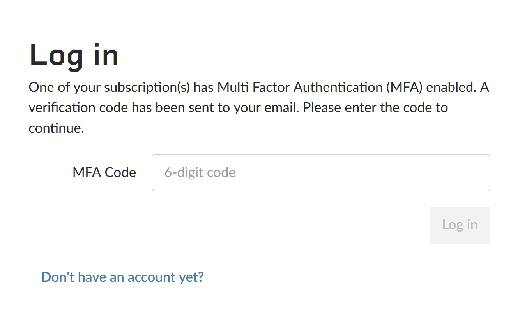Image resolution: width=511 pixels, height=321 pixels.
Task: Activate the field beside the MFA Code label
Action: (x=320, y=173)
